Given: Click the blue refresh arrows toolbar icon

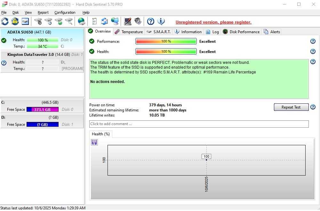Looking at the screenshot, I should (x=5, y=21).
